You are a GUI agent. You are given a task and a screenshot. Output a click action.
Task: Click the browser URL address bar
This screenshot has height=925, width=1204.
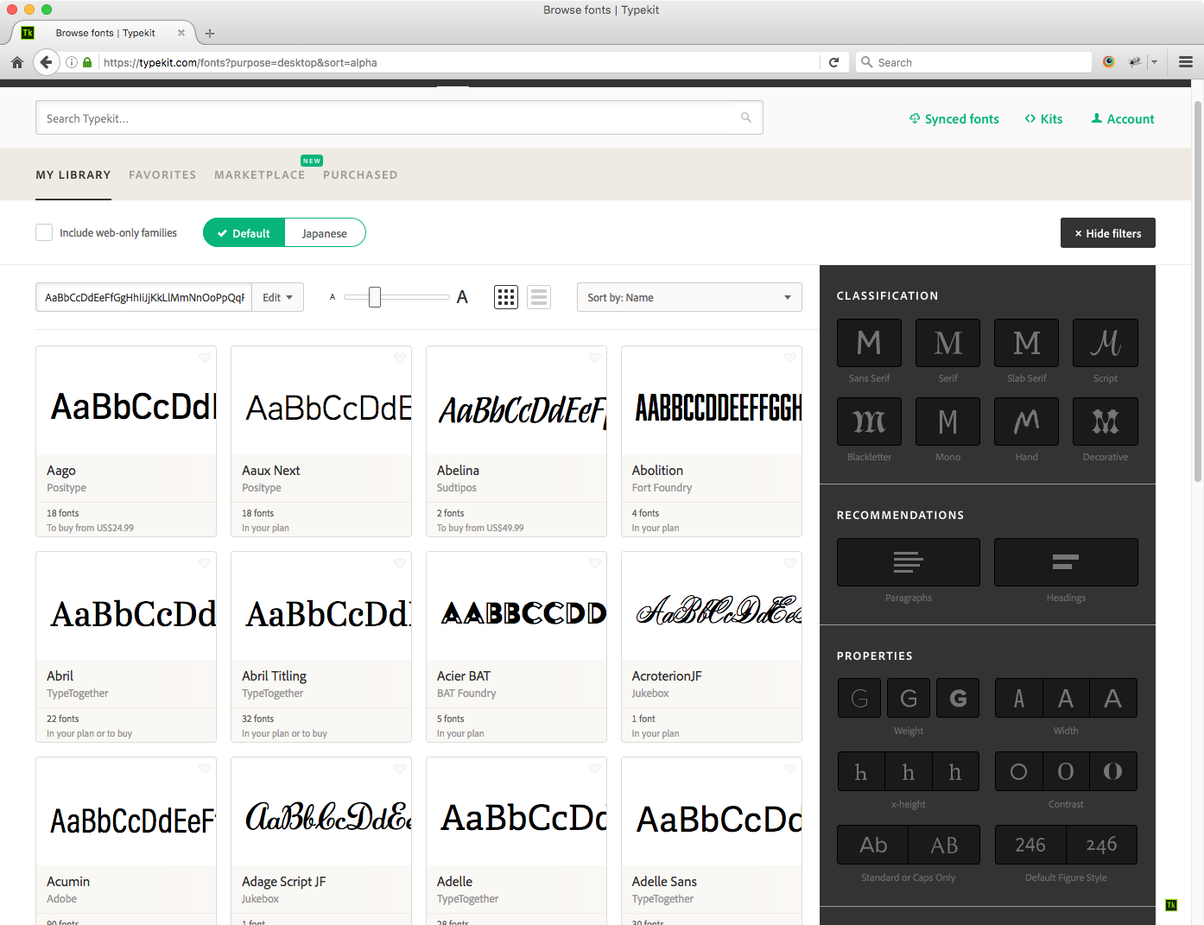click(460, 62)
